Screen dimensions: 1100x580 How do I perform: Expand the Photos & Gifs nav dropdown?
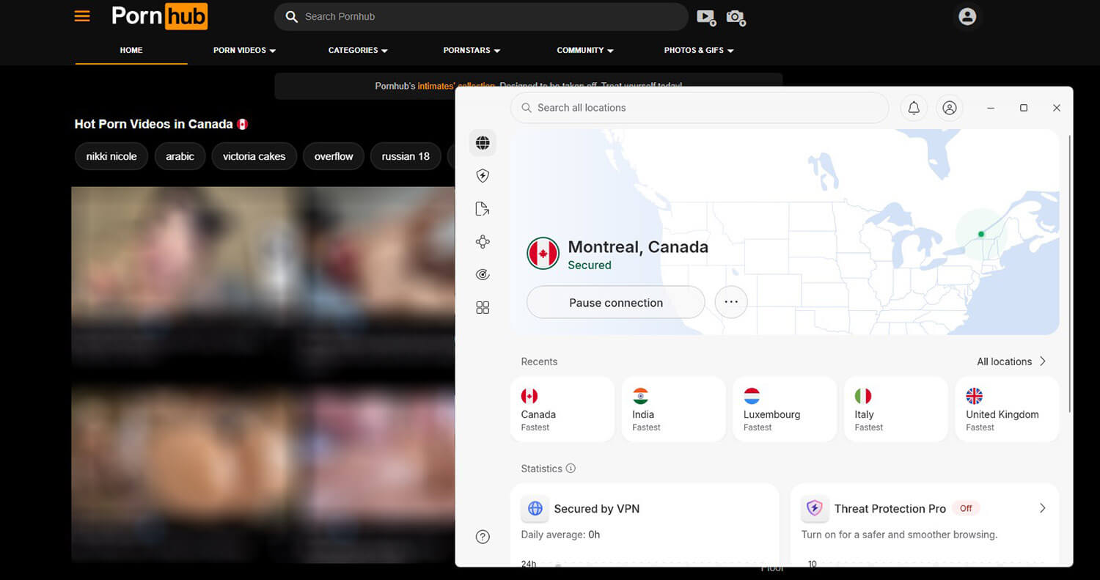tap(699, 51)
